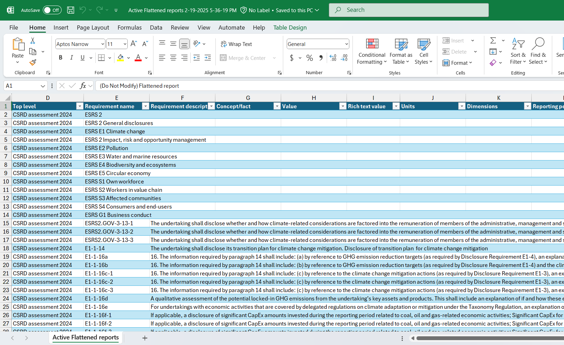Click the Save disk icon

point(71,10)
